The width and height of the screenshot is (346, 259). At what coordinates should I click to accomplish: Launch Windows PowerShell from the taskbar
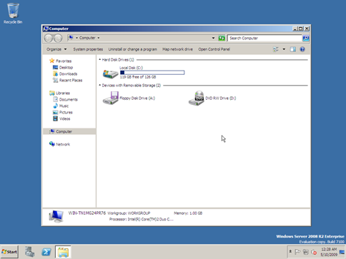click(x=46, y=252)
